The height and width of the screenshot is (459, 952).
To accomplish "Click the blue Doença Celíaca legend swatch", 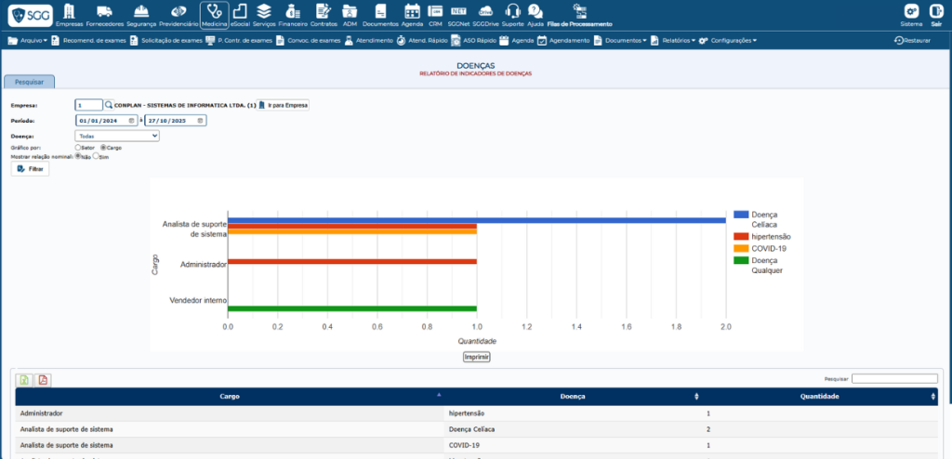I will (741, 215).
